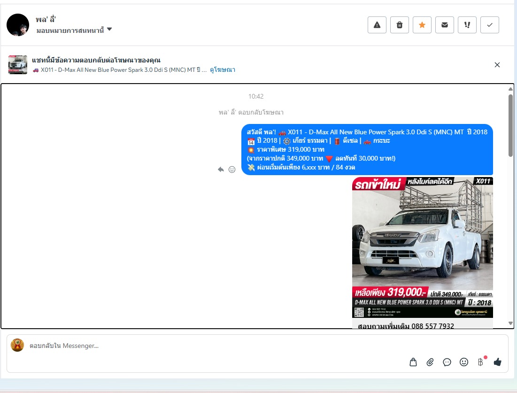Open the ดูโฆษณา link
517x393 pixels.
(223, 70)
